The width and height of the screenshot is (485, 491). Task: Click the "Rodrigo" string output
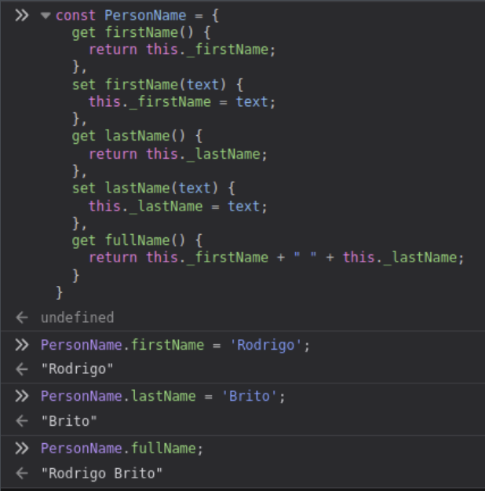77,370
